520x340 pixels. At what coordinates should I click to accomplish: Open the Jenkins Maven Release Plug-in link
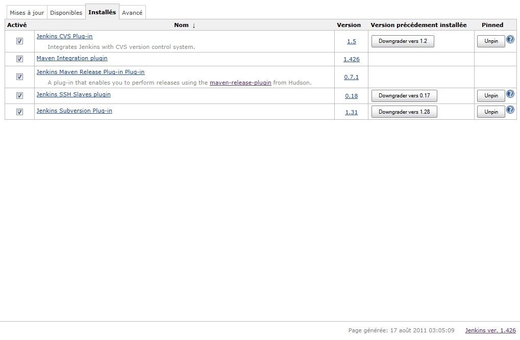pos(90,72)
